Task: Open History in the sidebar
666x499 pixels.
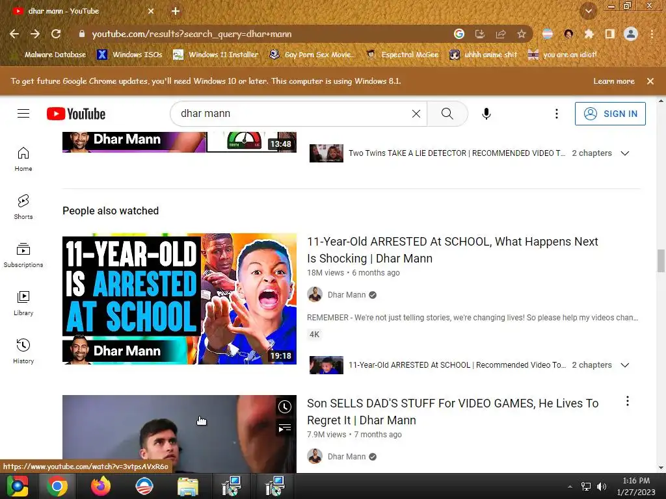Action: point(23,352)
